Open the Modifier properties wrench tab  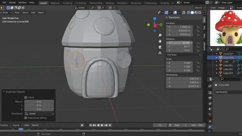[210, 127]
